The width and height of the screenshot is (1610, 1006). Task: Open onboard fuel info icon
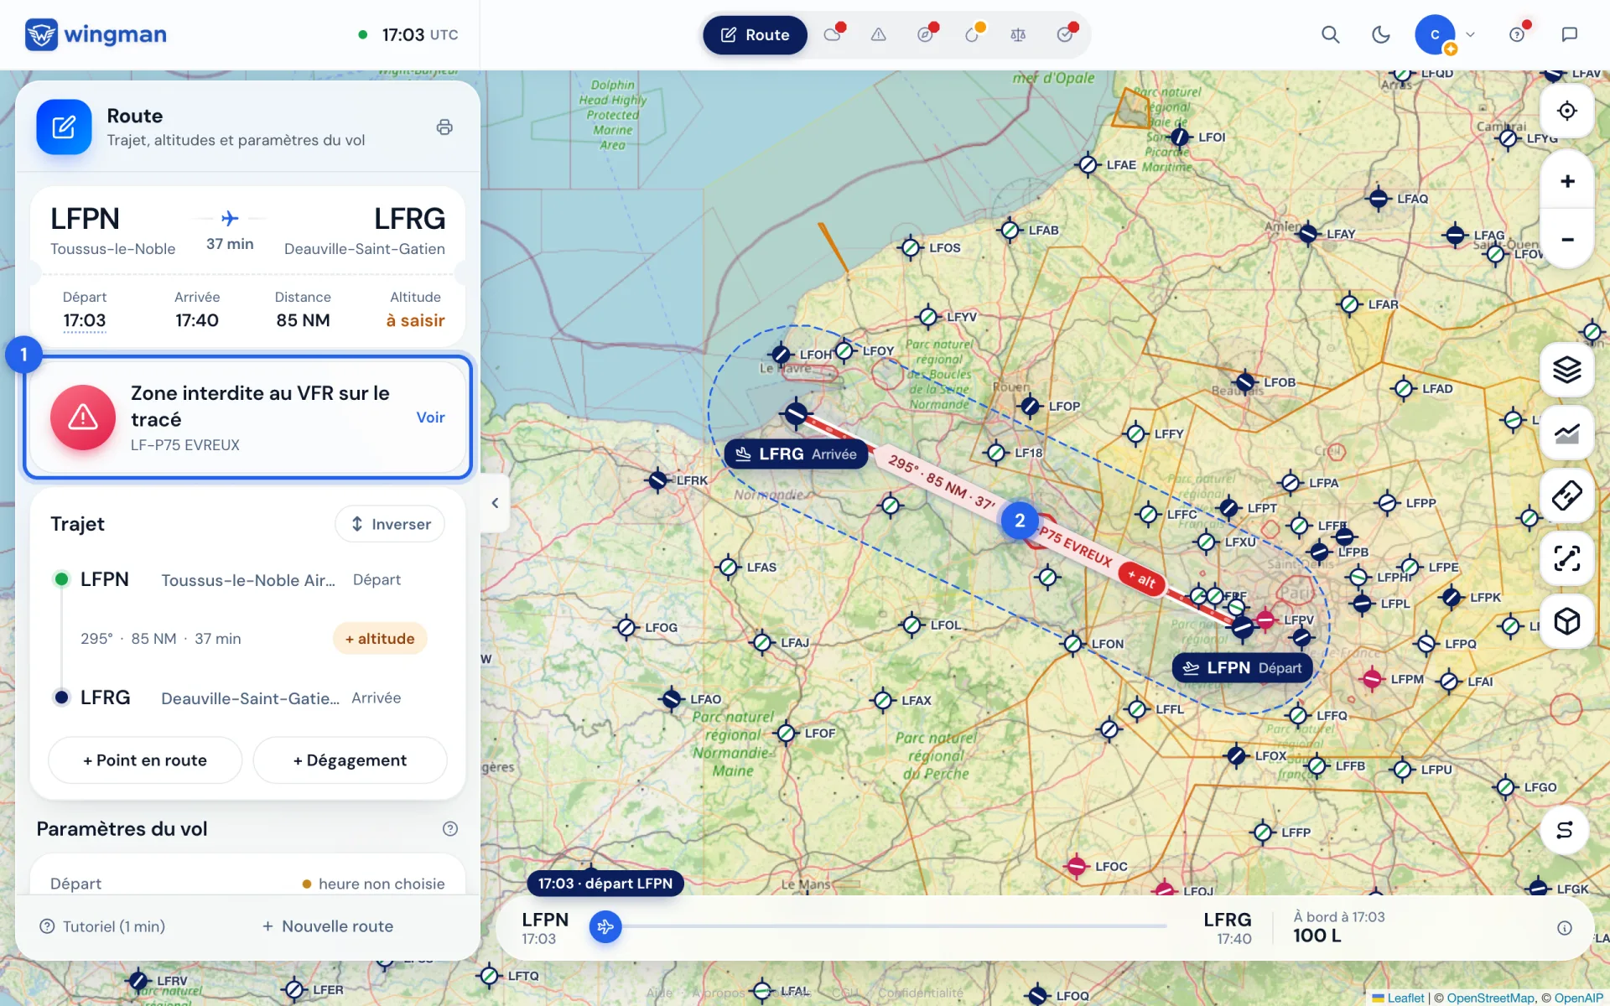pos(1564,928)
